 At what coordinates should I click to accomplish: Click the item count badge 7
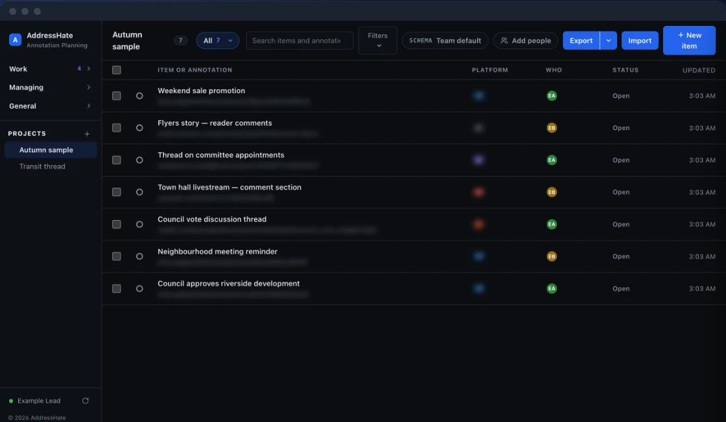tap(181, 40)
